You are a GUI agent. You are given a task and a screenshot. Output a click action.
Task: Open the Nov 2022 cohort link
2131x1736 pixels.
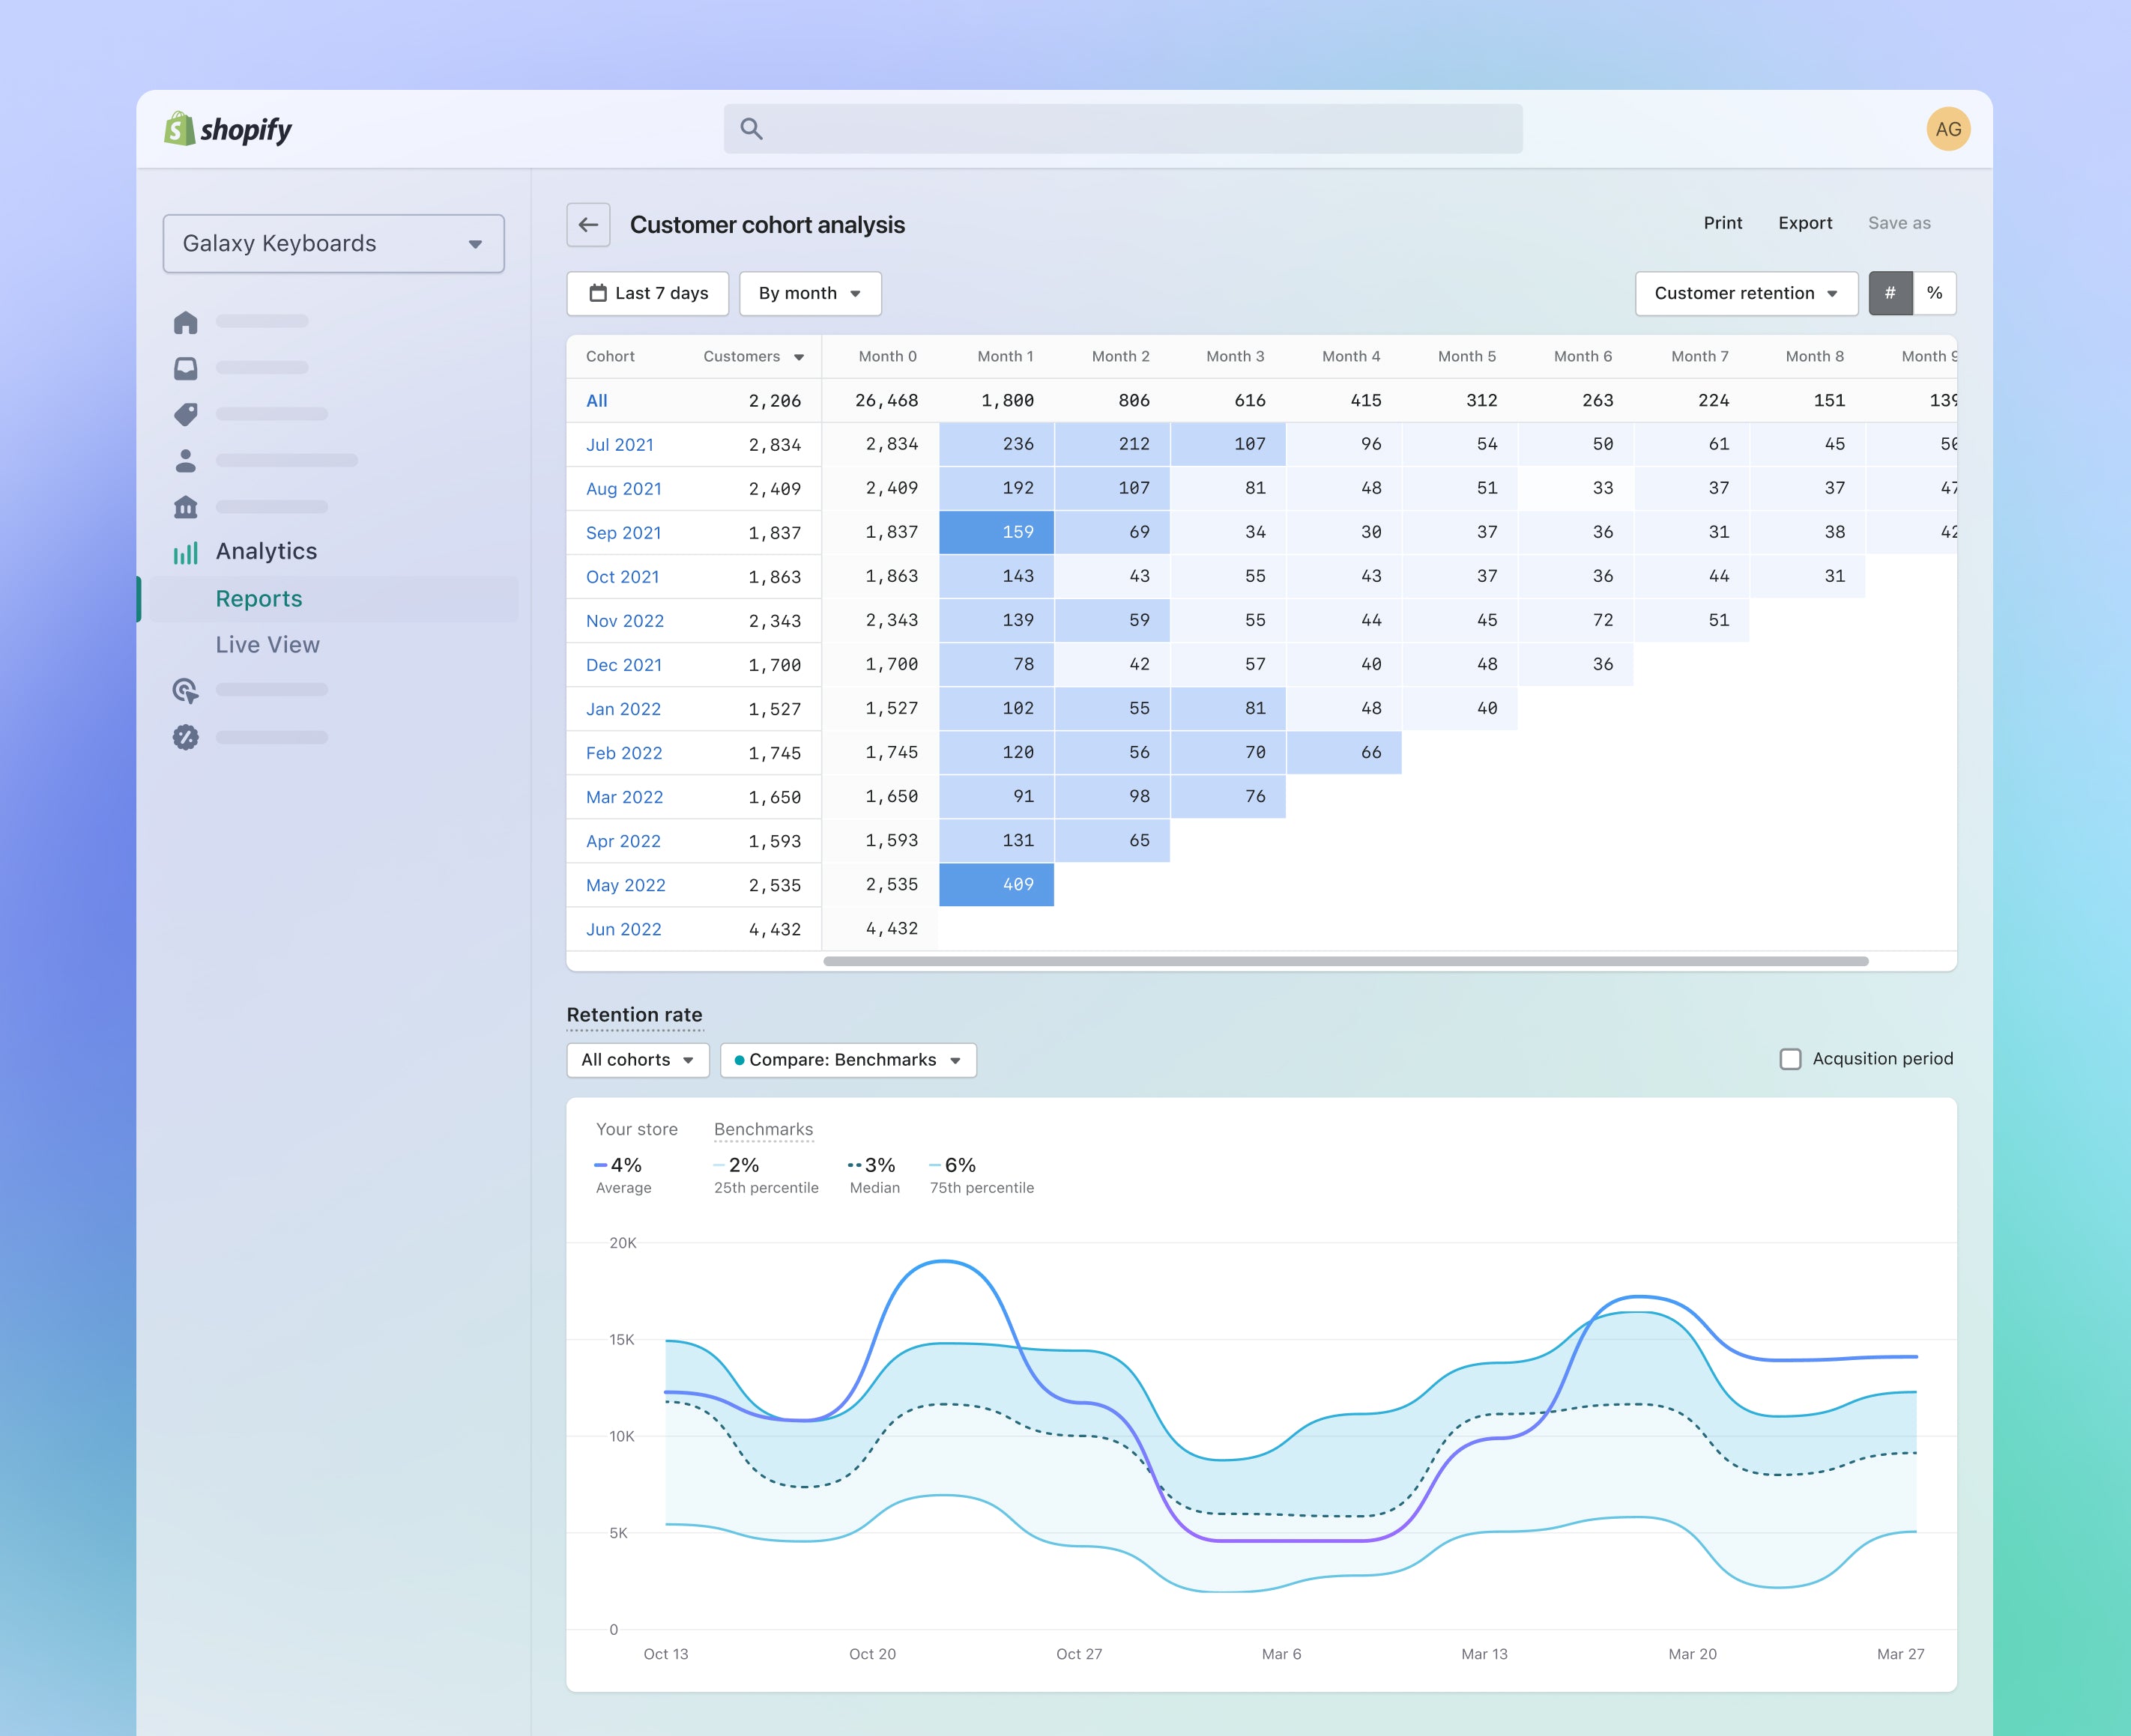(624, 621)
